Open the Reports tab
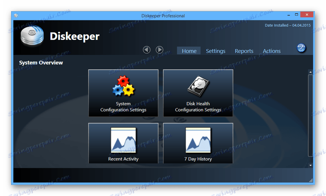Image resolution: width=326 pixels, height=196 pixels. [x=244, y=51]
